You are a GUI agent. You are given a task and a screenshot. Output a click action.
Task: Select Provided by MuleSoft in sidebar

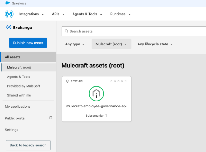coord(24,86)
